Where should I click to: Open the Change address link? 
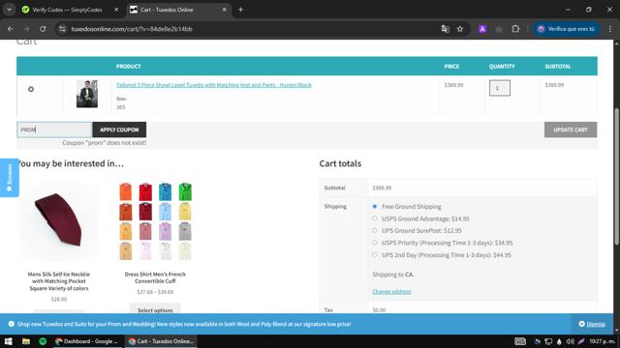pyautogui.click(x=391, y=292)
